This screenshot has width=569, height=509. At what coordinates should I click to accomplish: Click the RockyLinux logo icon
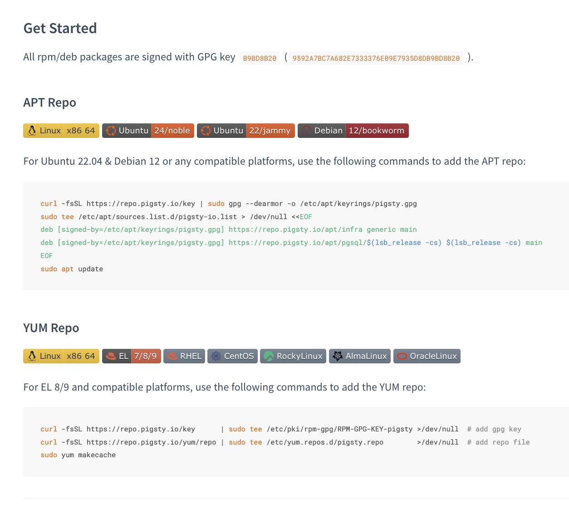269,356
